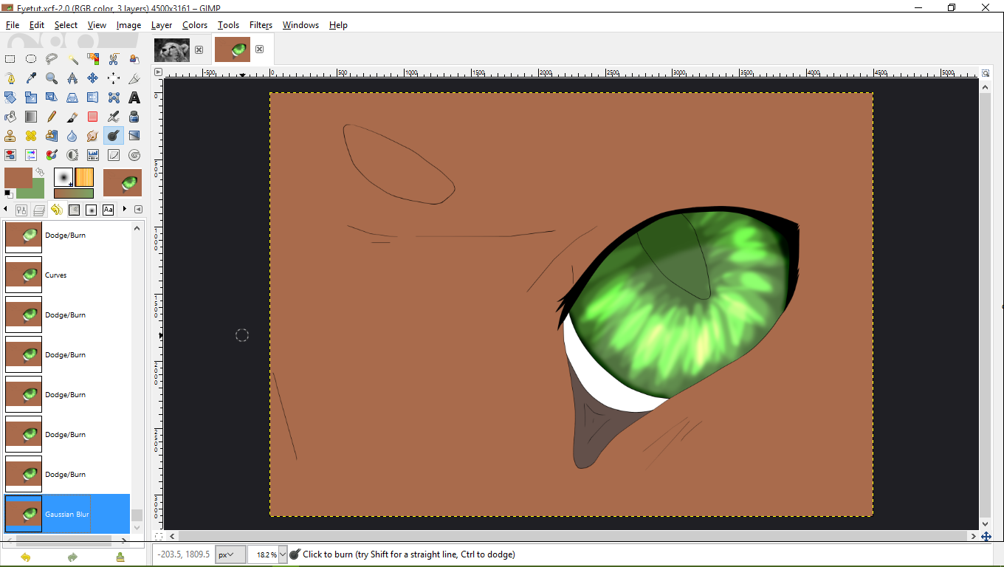Select the Flip tool
1004x567 pixels.
(93, 97)
